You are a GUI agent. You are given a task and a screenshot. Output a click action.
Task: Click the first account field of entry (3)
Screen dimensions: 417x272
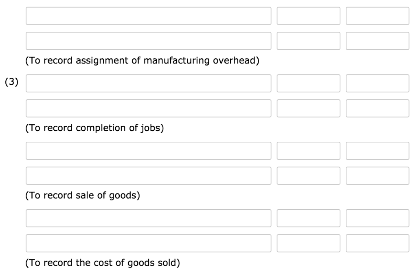tap(149, 83)
